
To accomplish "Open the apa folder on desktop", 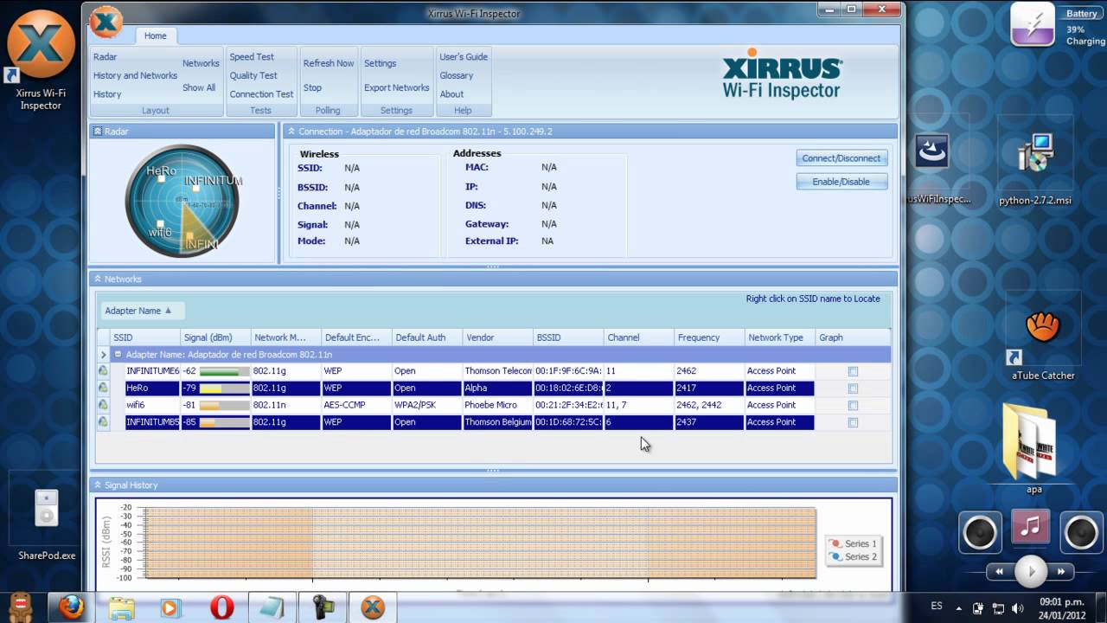I will coord(1033,448).
